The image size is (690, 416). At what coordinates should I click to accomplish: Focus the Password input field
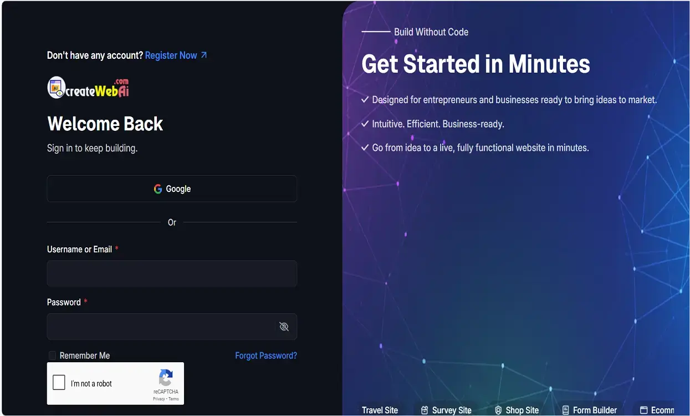162,327
